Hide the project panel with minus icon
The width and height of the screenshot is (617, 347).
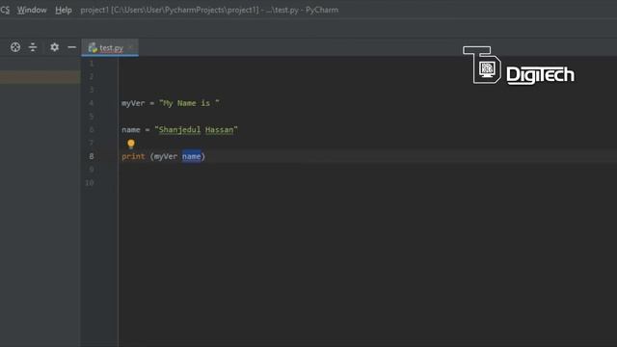click(71, 47)
